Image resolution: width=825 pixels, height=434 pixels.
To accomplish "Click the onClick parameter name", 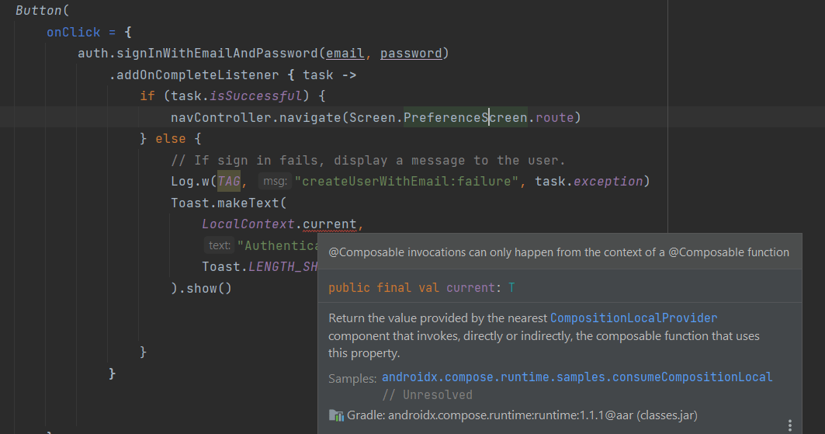I will click(x=73, y=33).
